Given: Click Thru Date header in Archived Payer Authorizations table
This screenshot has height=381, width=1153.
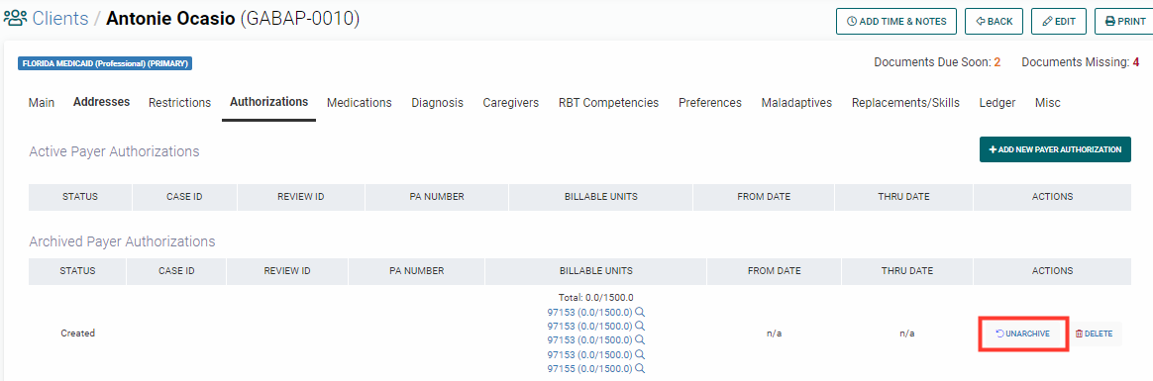Looking at the screenshot, I should click(907, 271).
